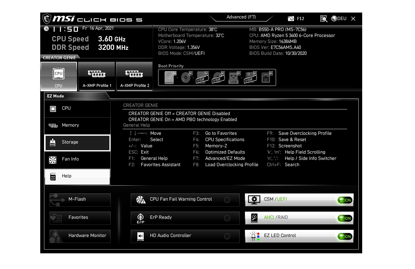This screenshot has height=269, width=415.
Task: Click the Boot Priority label
Action: (171, 66)
